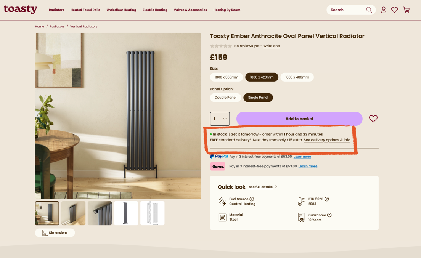
Task: Add product to wishlist heart
Action: click(373, 119)
